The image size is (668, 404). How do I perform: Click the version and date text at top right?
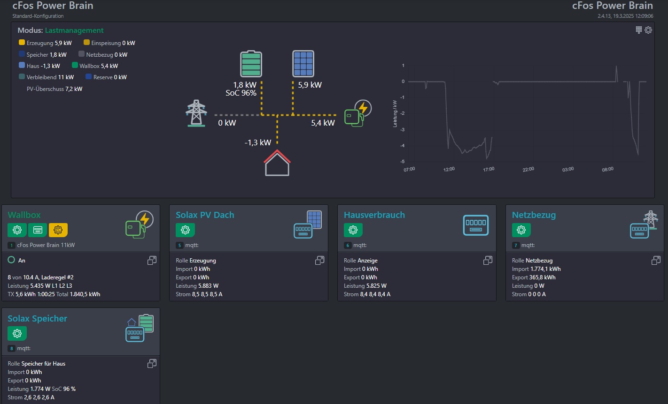[625, 16]
